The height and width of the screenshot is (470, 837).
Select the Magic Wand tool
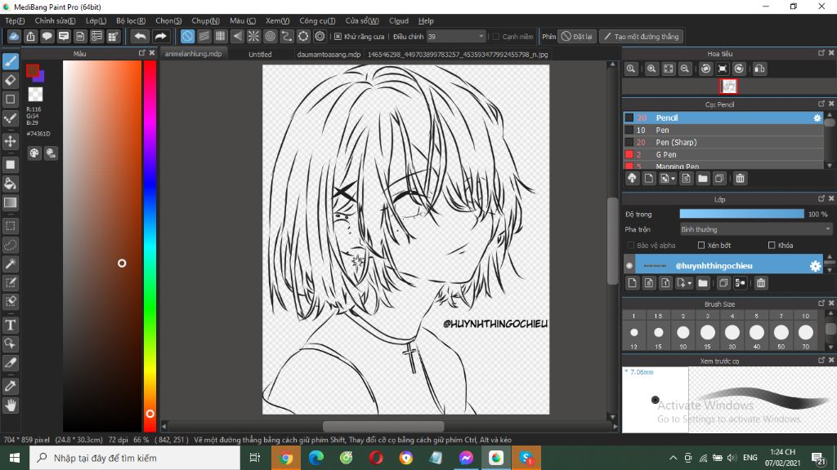[x=11, y=264]
